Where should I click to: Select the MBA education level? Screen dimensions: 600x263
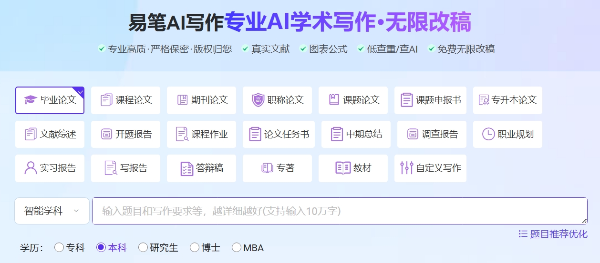[x=237, y=247]
